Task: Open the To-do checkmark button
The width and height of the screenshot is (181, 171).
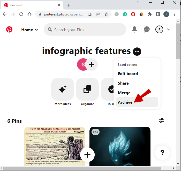Action: click(x=107, y=89)
